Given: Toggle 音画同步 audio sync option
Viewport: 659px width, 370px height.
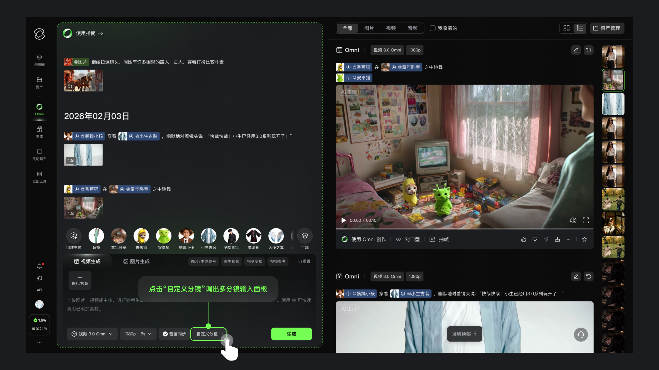Looking at the screenshot, I should tap(174, 334).
